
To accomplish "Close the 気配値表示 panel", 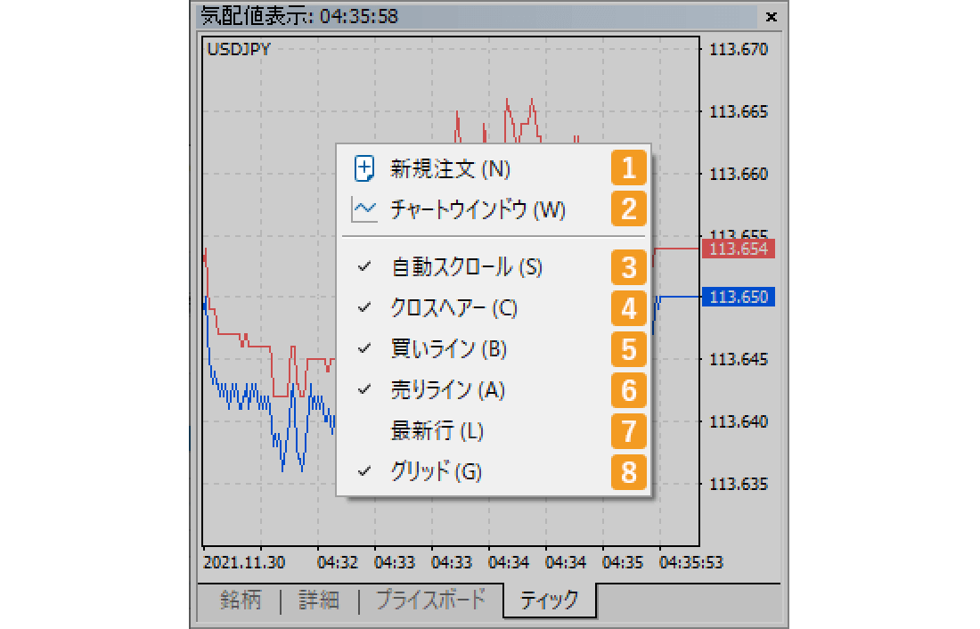I will pyautogui.click(x=772, y=17).
